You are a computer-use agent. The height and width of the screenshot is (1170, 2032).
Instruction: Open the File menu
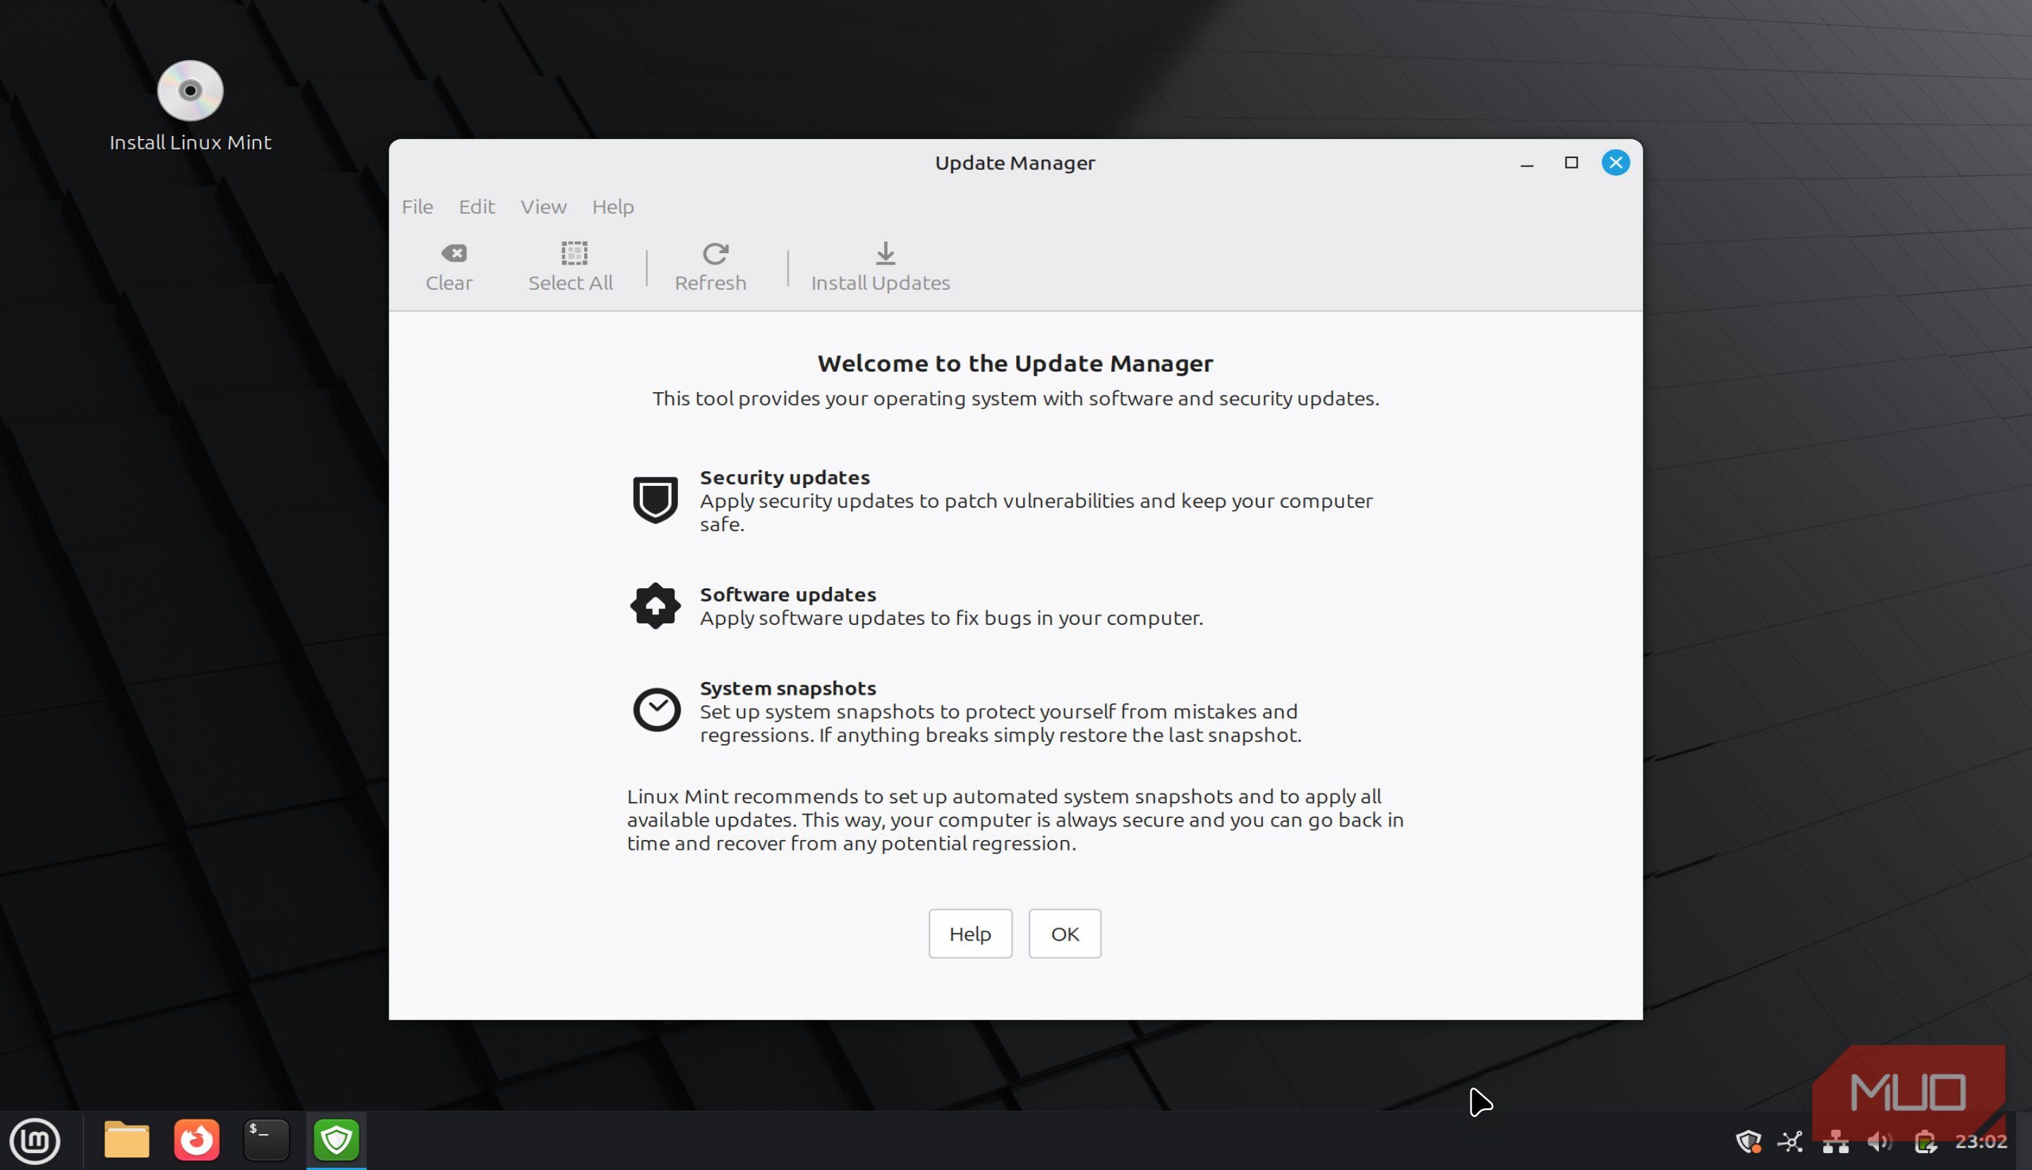tap(417, 207)
